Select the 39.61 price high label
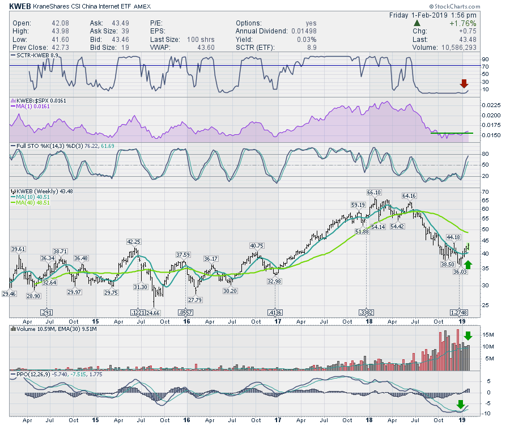Viewport: 510px width, 425px height. click(x=18, y=249)
